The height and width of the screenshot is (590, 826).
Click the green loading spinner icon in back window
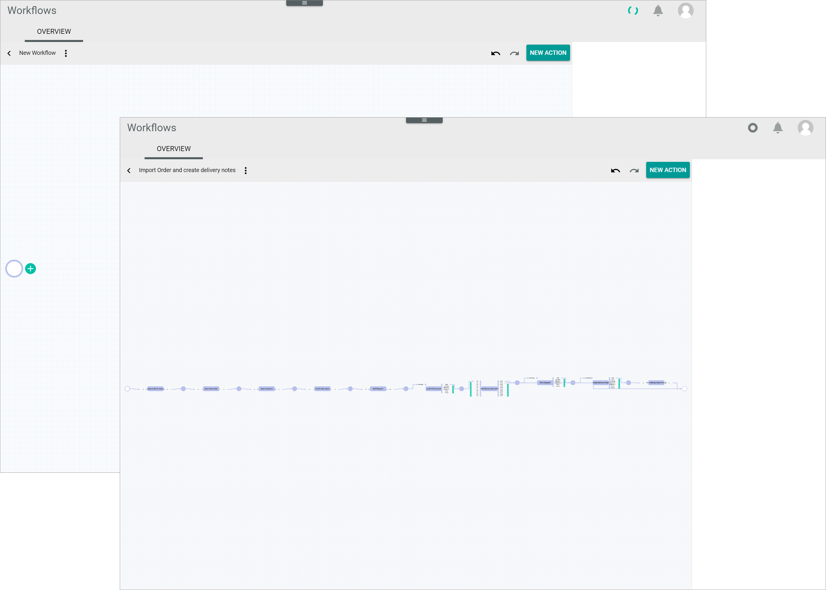point(633,10)
